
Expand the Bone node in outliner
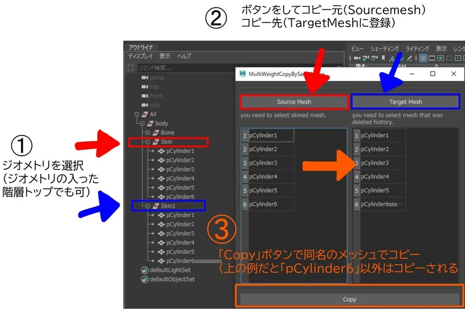(x=148, y=133)
